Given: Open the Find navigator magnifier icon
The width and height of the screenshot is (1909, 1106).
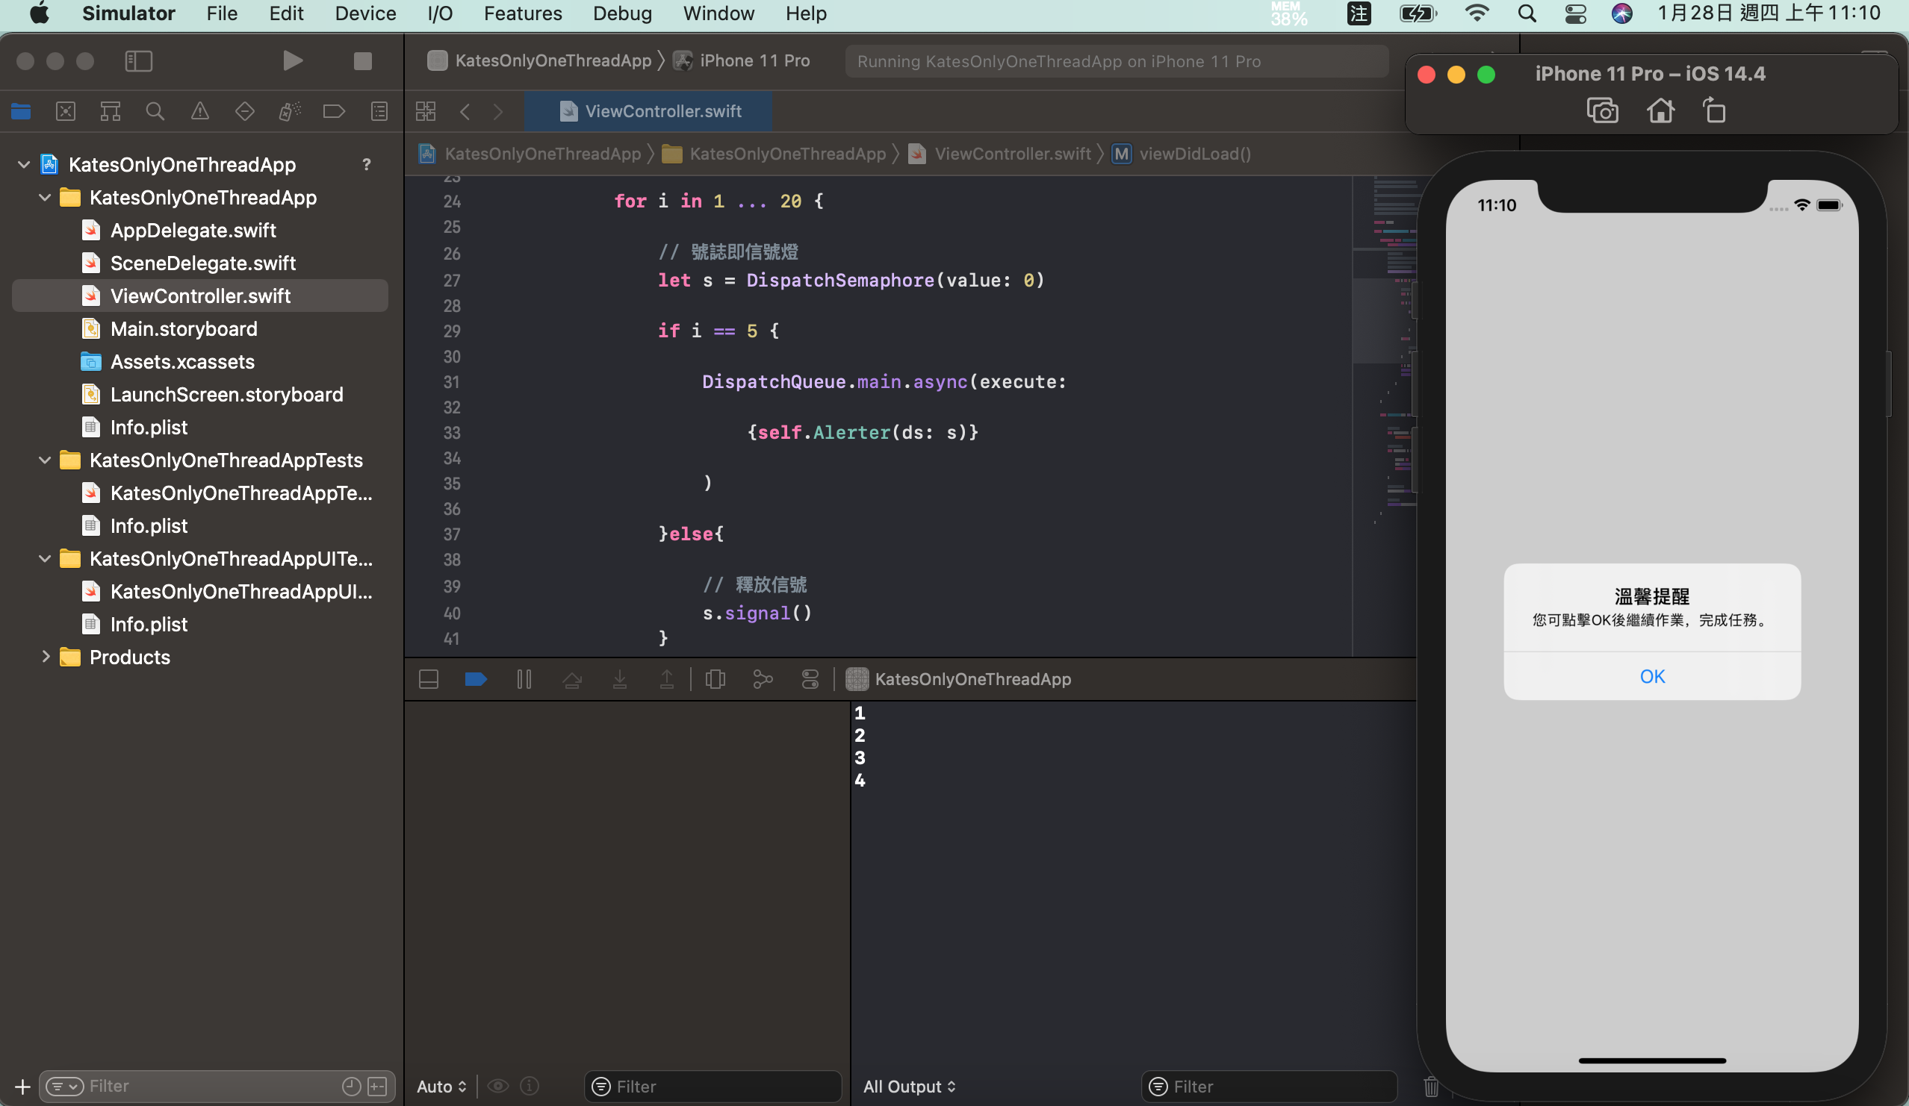Looking at the screenshot, I should (x=155, y=112).
